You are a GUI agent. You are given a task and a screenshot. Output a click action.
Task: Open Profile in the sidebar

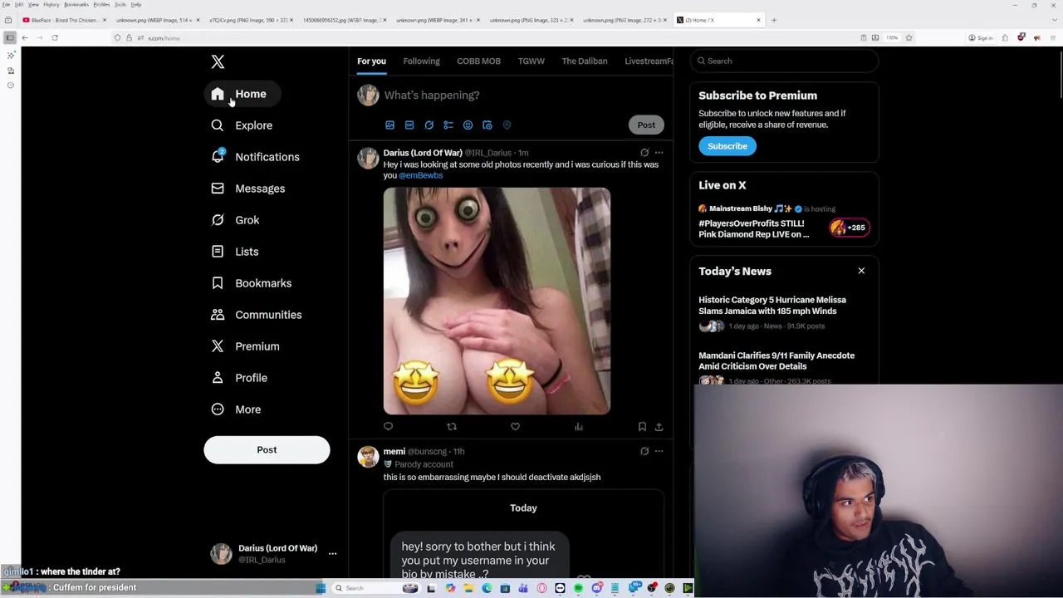pos(238,378)
